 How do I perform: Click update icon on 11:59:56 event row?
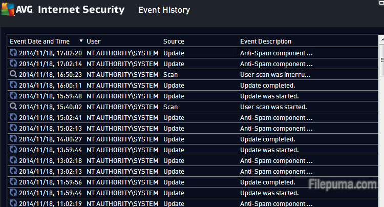pos(13,182)
